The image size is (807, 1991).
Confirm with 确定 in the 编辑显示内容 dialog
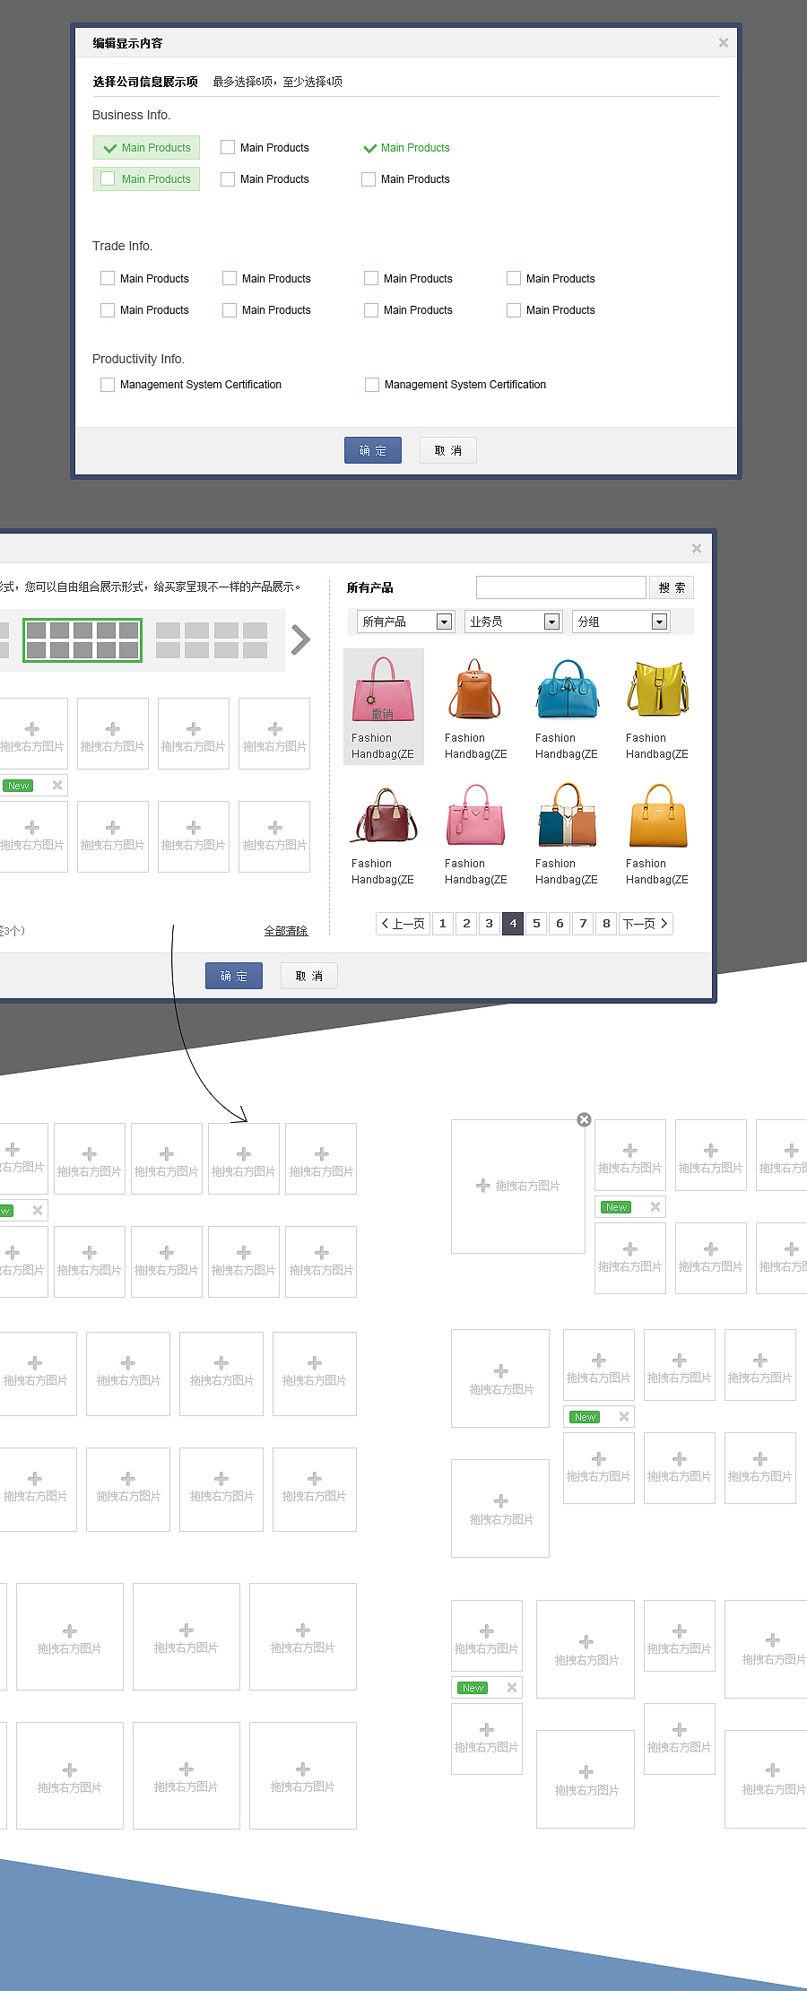373,450
